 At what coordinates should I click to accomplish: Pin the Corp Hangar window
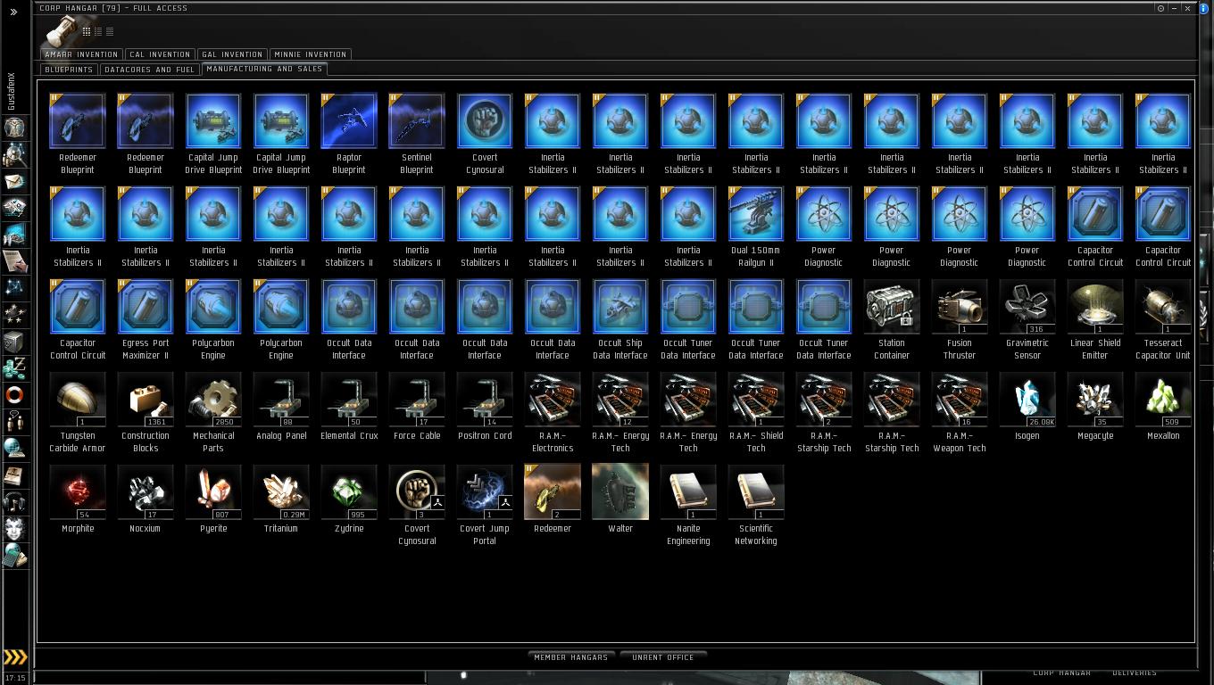pyautogui.click(x=1160, y=8)
